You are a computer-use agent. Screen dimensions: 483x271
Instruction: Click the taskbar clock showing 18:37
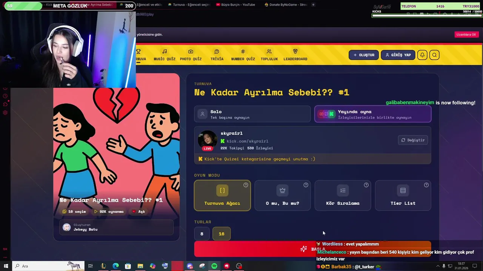tap(461, 266)
